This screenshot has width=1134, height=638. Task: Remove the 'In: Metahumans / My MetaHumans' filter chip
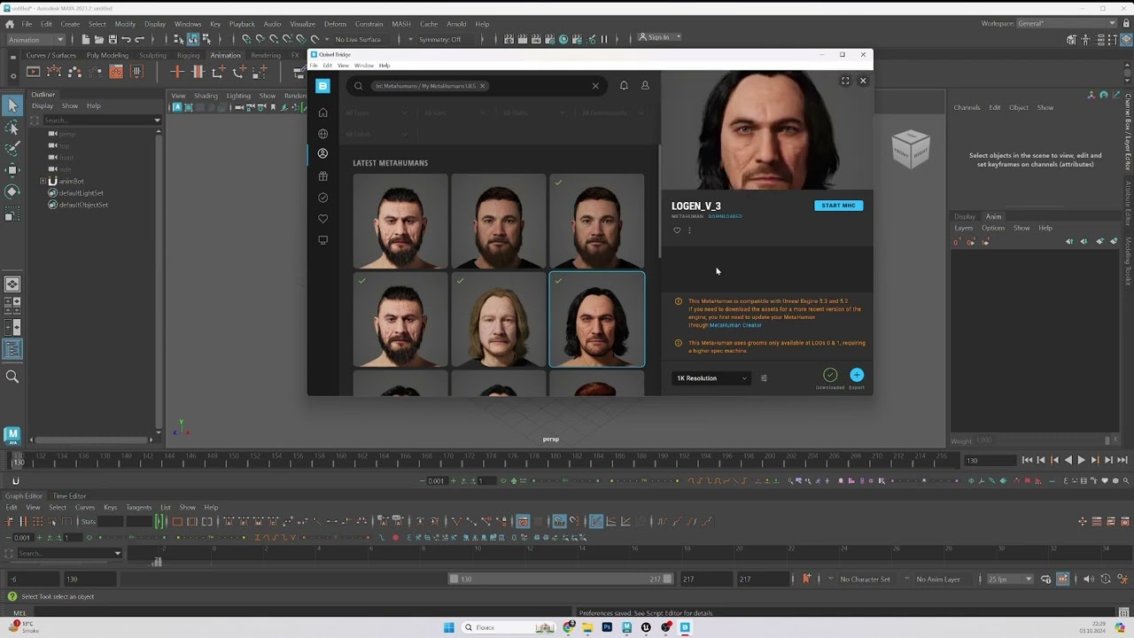click(x=483, y=86)
